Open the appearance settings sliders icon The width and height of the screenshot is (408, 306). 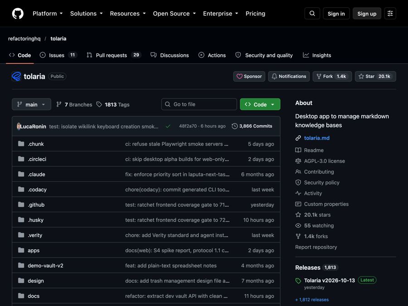tap(390, 14)
